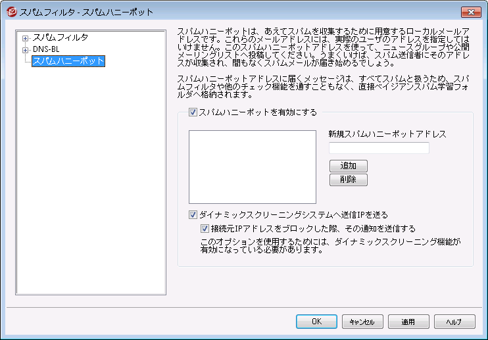Toggle 接続元IPアドレスをブロックした際 notification checkbox

205,229
